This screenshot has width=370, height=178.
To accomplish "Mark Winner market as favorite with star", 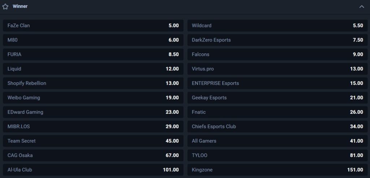I will click(x=5, y=6).
